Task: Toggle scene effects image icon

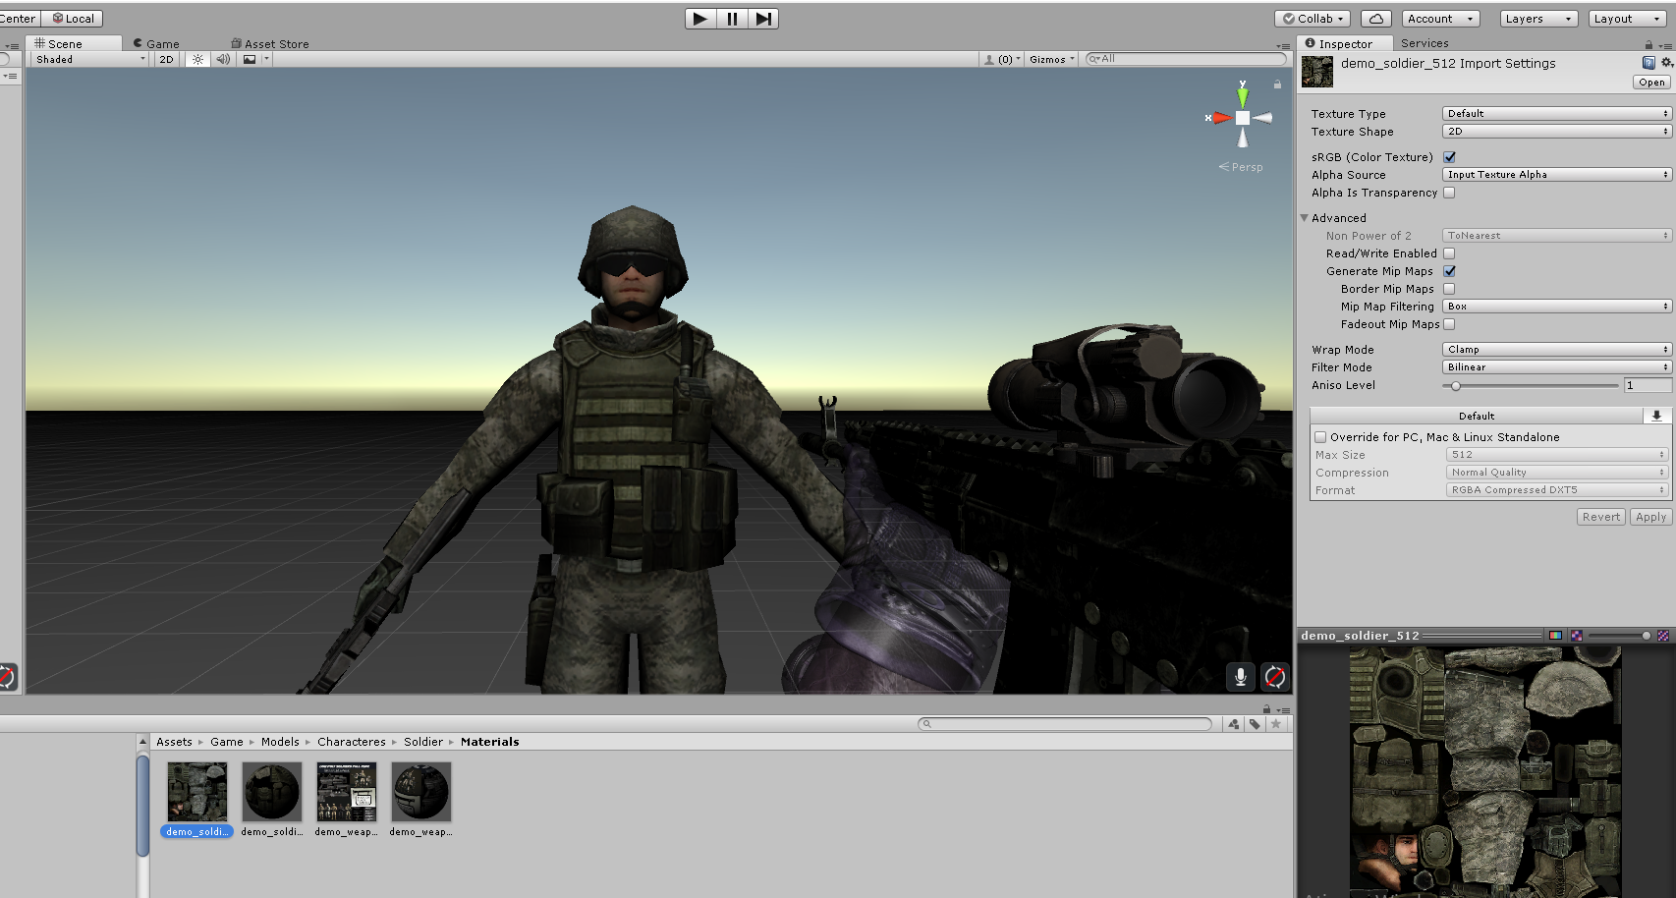Action: 250,59
